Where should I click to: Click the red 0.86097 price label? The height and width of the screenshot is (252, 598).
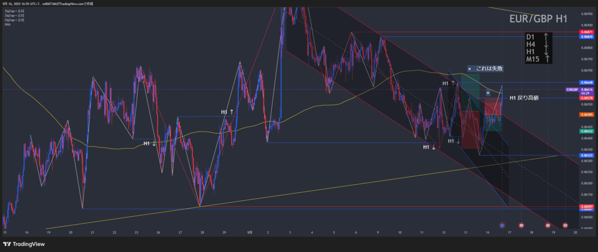click(586, 206)
